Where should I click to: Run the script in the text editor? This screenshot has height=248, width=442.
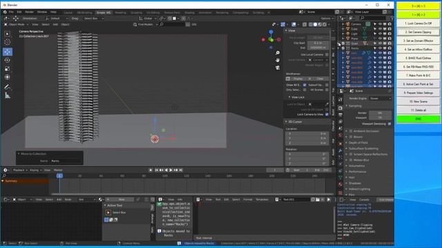pos(329,200)
